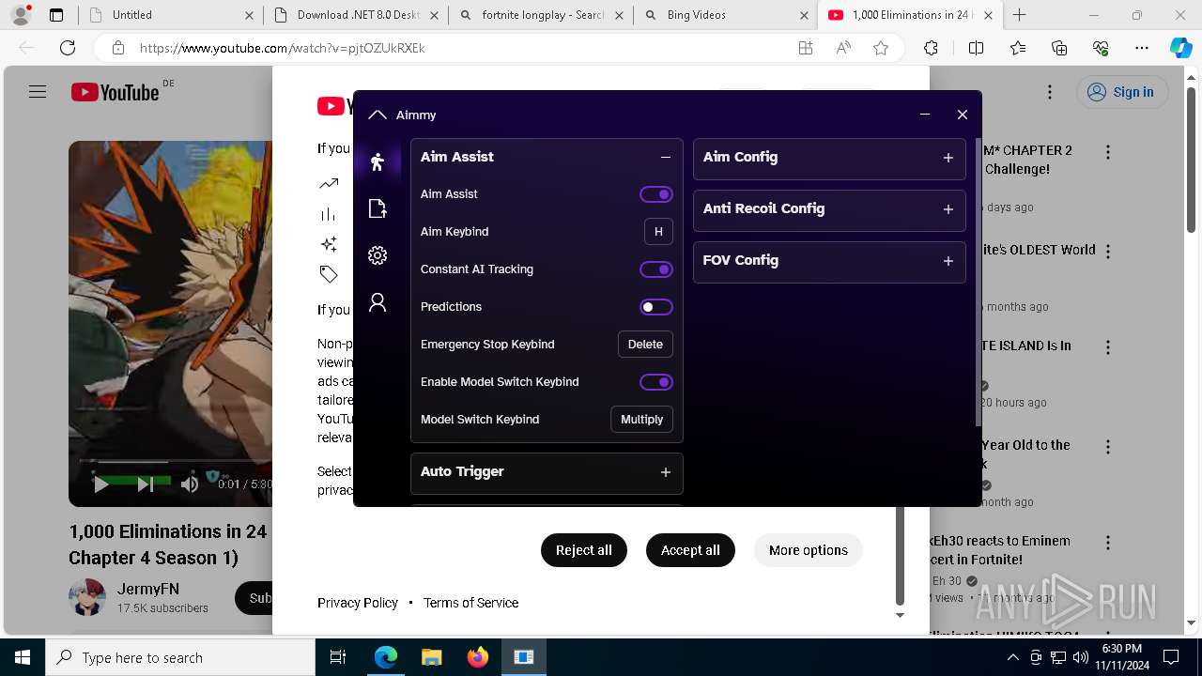Open options for Eminem reacts video
Viewport: 1202px width, 676px height.
(1108, 543)
